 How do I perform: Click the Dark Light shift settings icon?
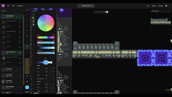53,75
